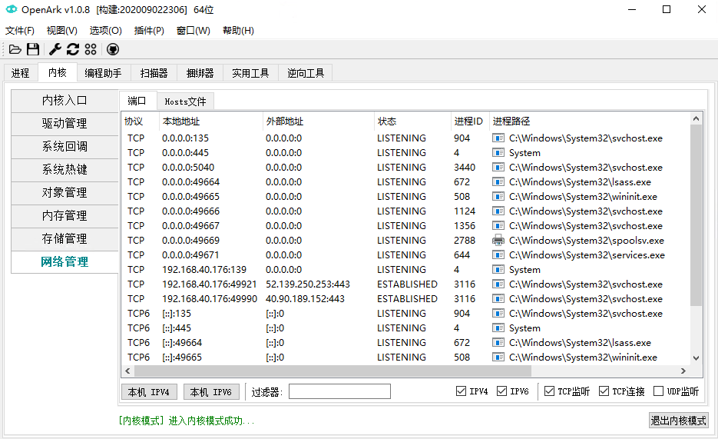Image resolution: width=718 pixels, height=439 pixels.
Task: Open the wrench settings tool icon
Action: [x=55, y=49]
